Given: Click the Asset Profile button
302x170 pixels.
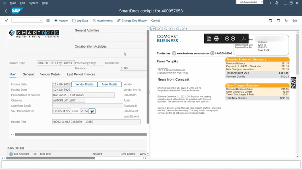Looking at the screenshot, I should point(110,84).
